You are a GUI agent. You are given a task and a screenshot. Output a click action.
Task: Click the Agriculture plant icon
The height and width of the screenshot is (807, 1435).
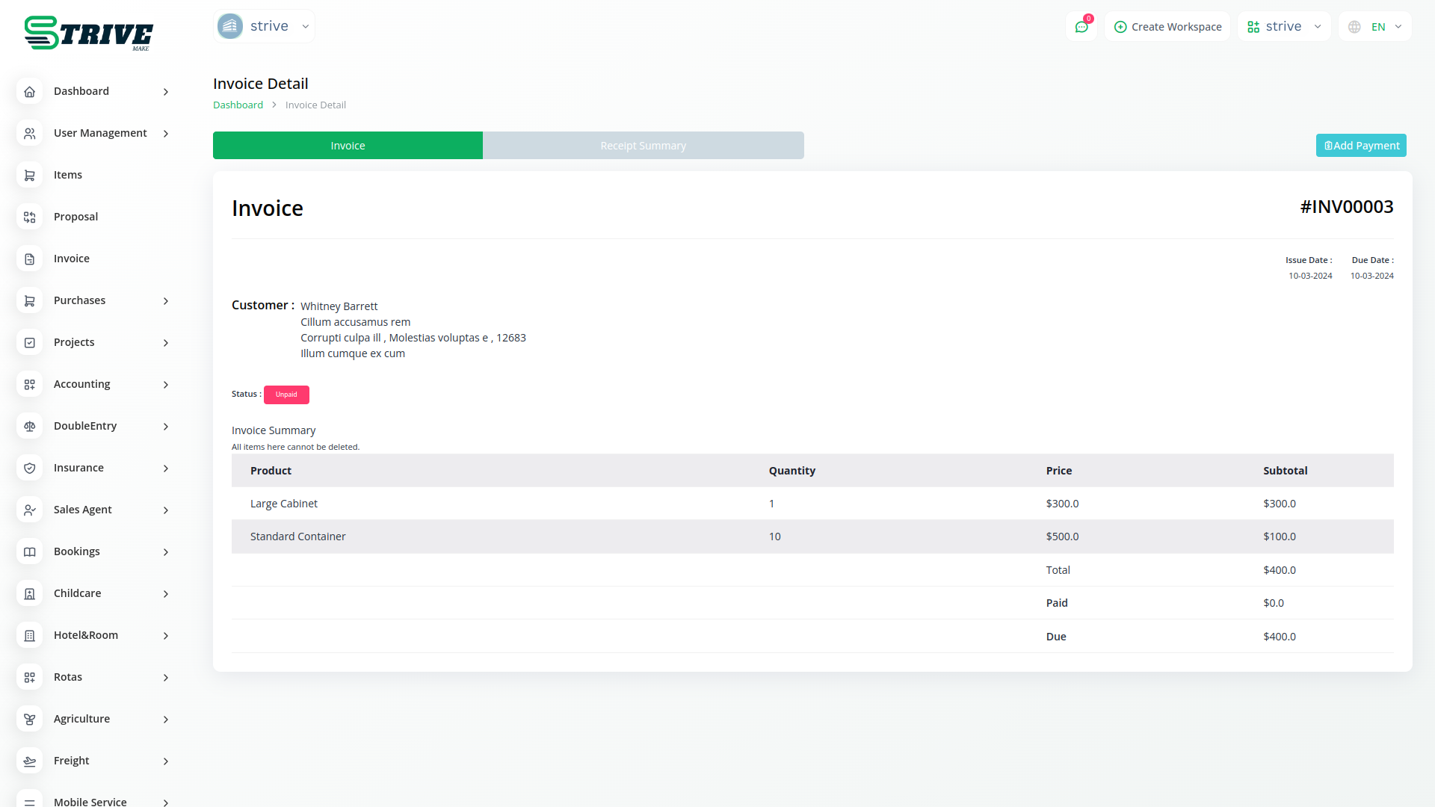(30, 719)
